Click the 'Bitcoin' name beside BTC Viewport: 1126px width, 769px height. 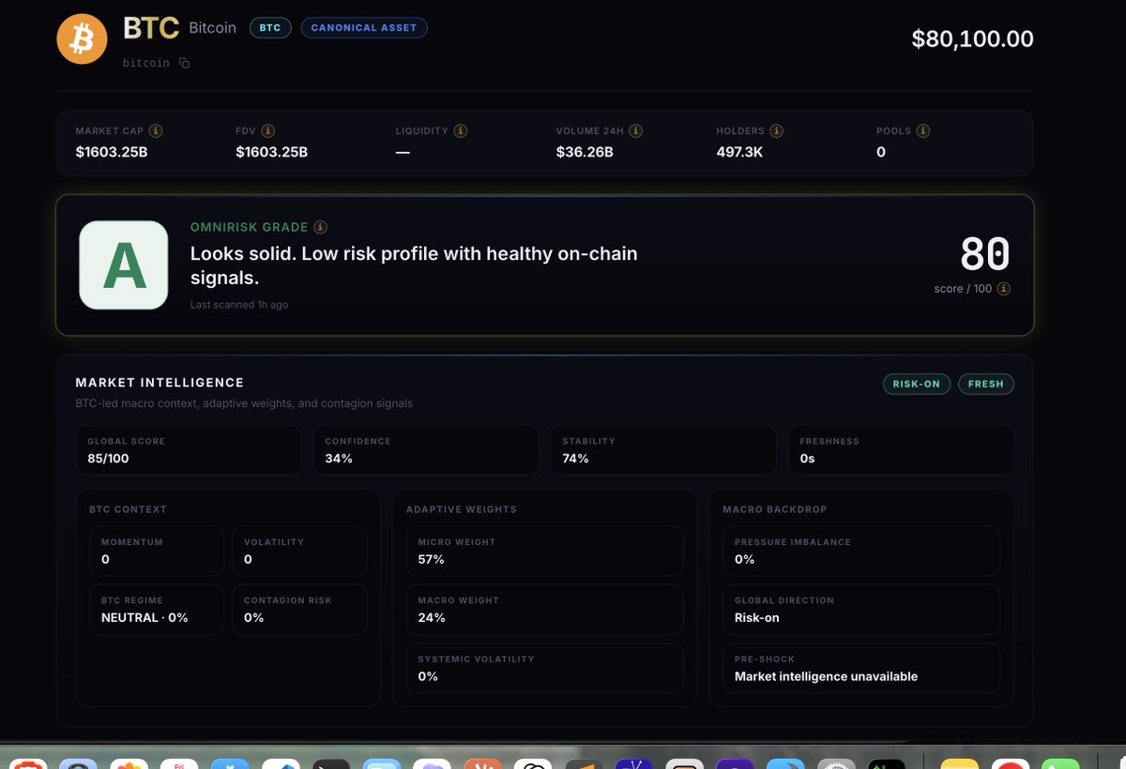tap(213, 28)
